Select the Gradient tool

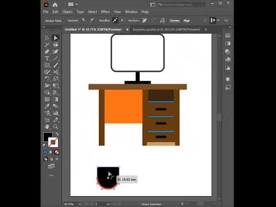(56, 99)
